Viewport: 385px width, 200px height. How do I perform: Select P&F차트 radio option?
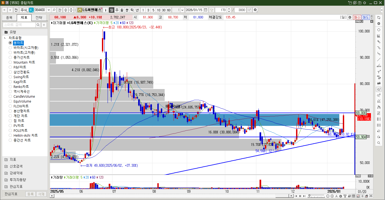(x=10, y=67)
